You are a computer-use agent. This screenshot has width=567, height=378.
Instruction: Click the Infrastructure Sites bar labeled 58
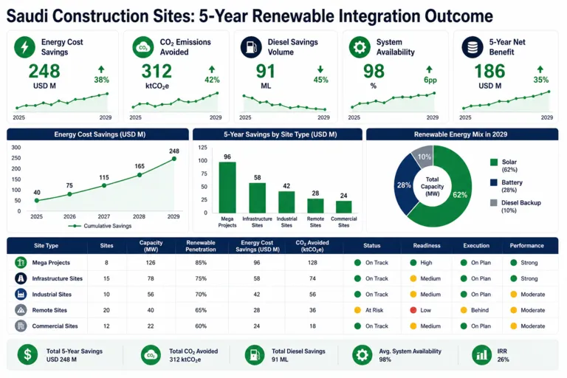click(257, 198)
